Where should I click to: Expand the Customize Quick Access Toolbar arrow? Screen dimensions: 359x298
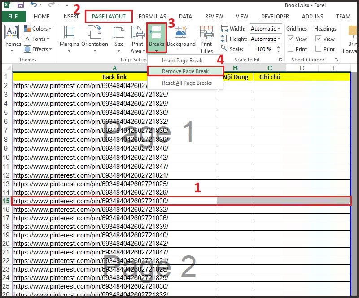[x=67, y=4]
